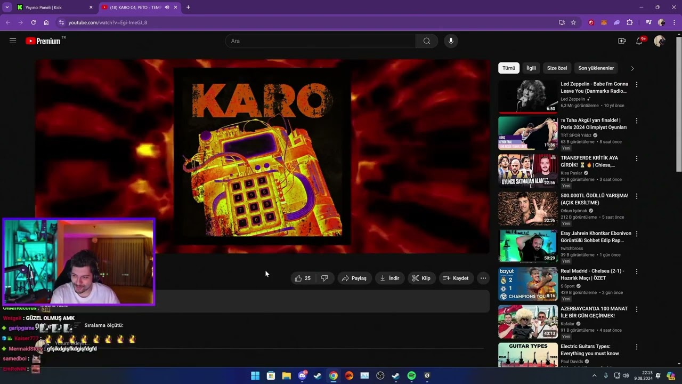
Task: Bookmark this page with star icon
Action: point(573,22)
